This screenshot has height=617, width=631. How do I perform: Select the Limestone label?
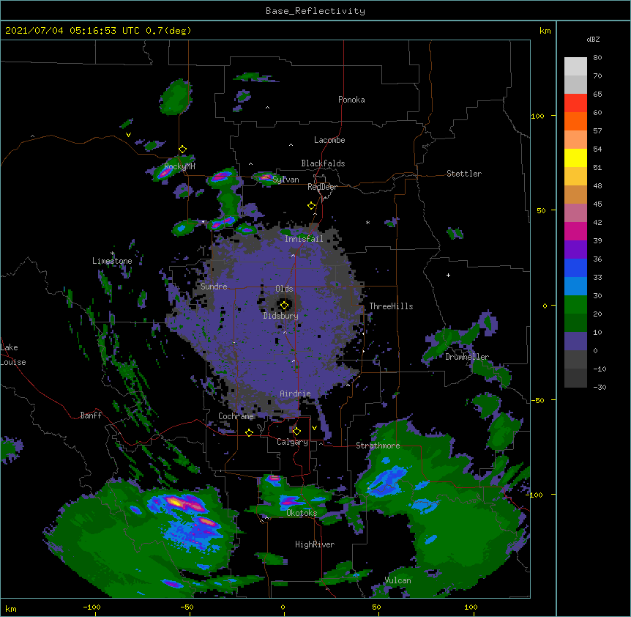click(112, 261)
